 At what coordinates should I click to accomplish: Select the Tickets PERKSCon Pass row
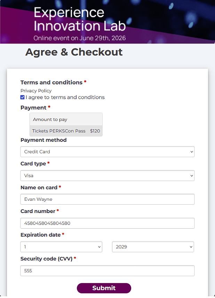click(x=59, y=131)
